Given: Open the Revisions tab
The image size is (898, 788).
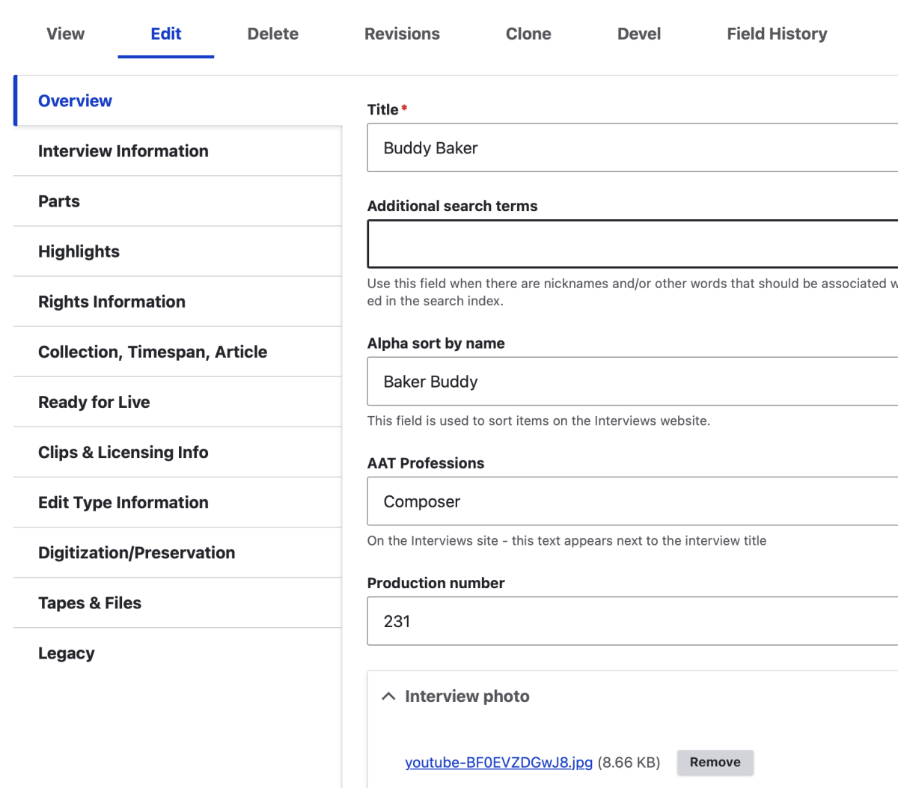Looking at the screenshot, I should tap(402, 34).
